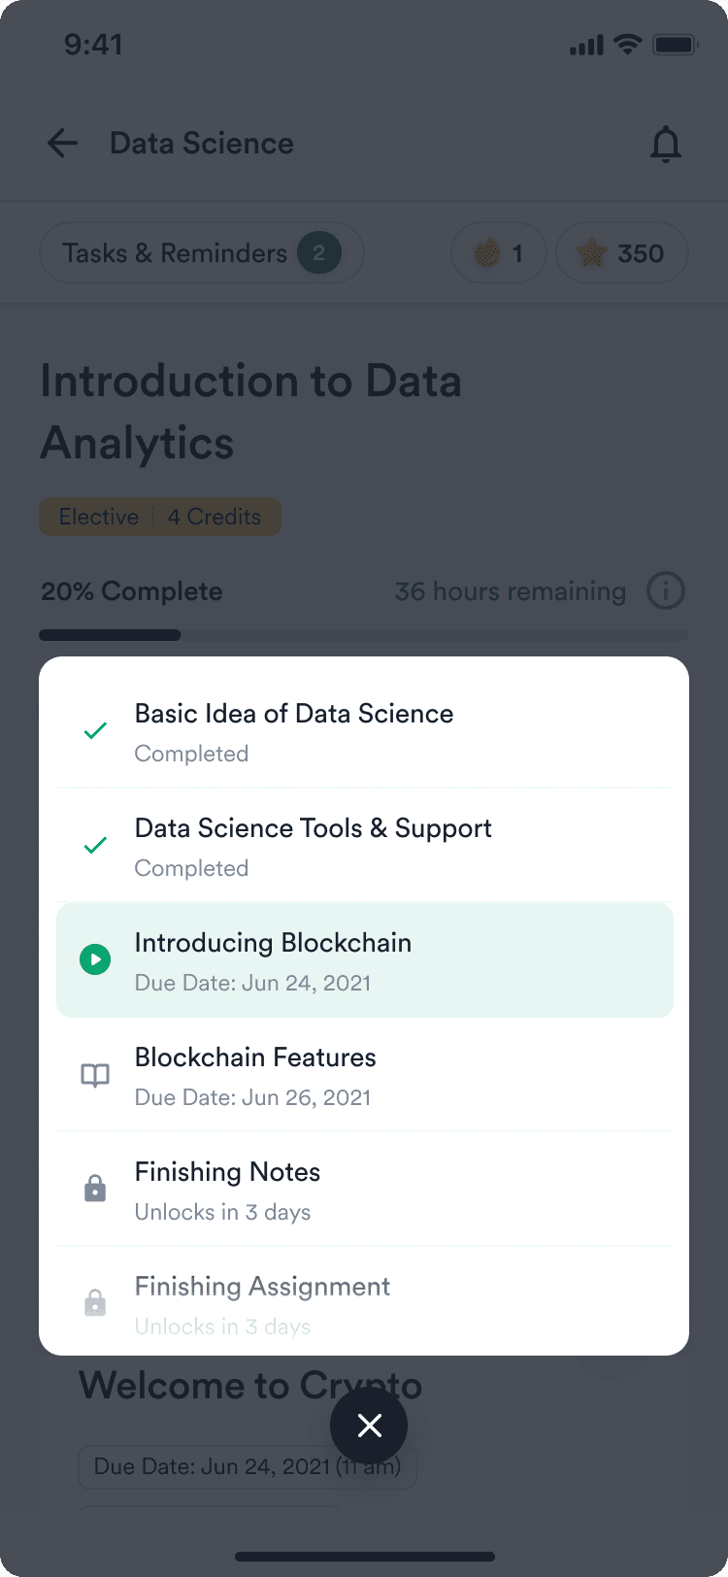Tap checkmark for Basic Idea of Data Science
728x1577 pixels.
[95, 731]
